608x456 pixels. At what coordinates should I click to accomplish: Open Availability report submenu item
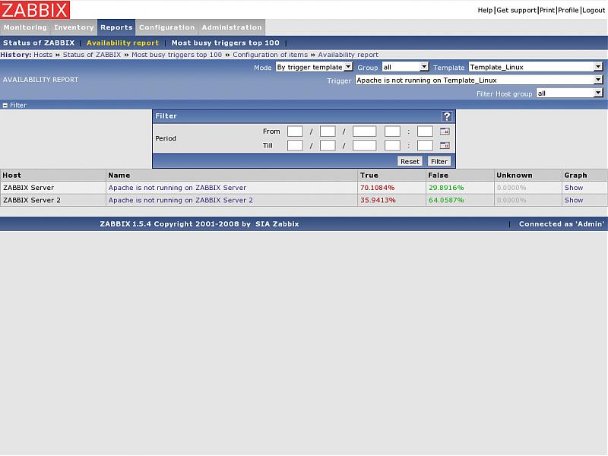point(122,43)
